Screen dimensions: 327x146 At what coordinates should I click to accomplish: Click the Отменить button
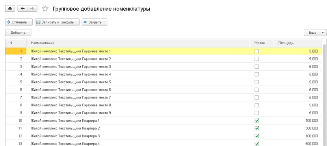tap(19, 22)
